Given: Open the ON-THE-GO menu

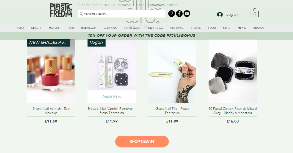Looking at the screenshot, I should 155,28.
